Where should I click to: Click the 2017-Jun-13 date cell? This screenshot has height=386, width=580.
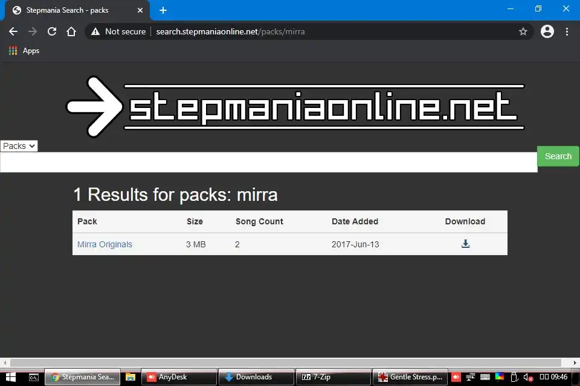(x=355, y=244)
